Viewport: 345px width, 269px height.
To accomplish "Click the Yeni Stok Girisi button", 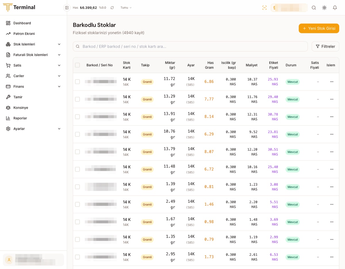I will click(319, 28).
